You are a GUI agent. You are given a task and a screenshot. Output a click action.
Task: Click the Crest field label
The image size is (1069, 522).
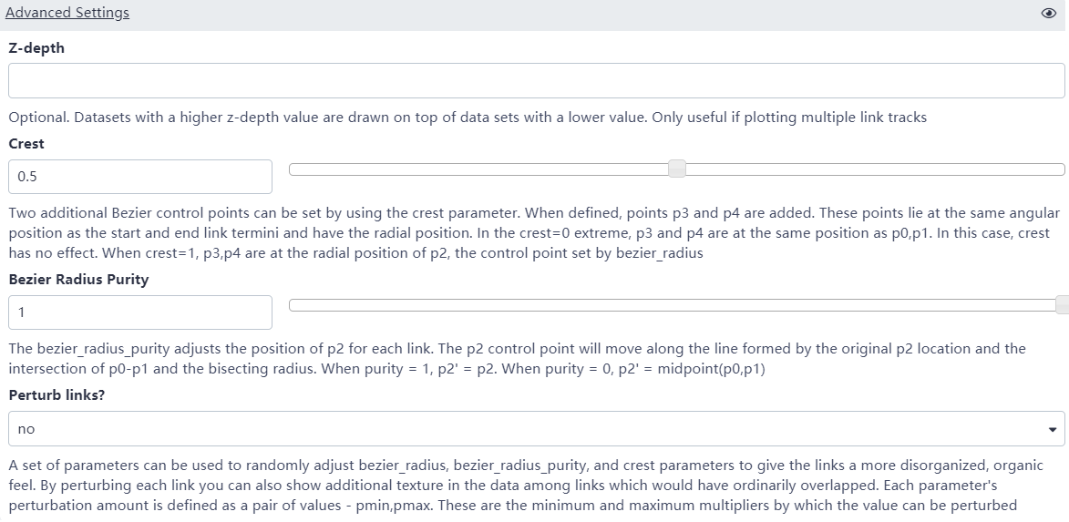(26, 144)
